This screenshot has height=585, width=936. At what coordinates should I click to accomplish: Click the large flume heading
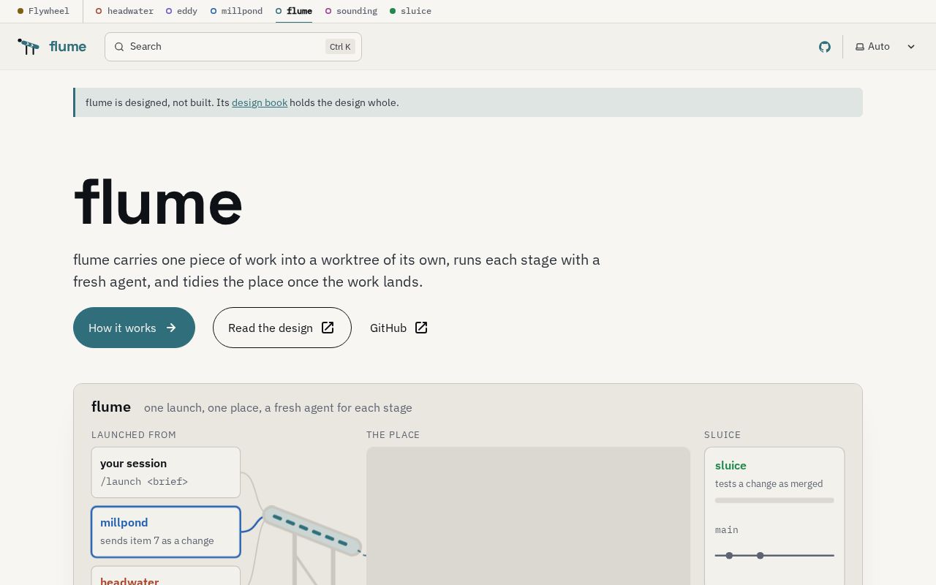tap(158, 202)
